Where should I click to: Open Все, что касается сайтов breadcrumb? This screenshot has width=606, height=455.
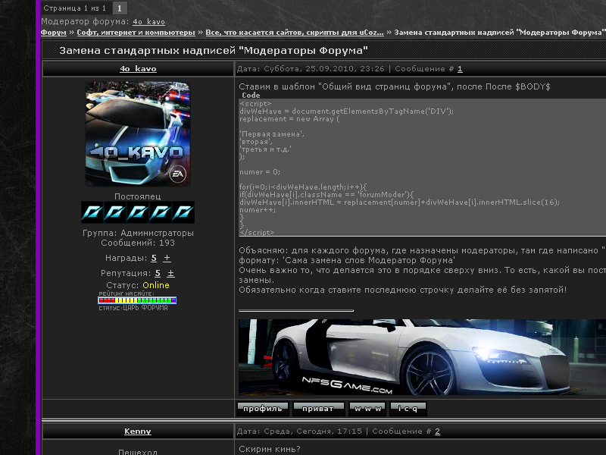[x=295, y=33]
